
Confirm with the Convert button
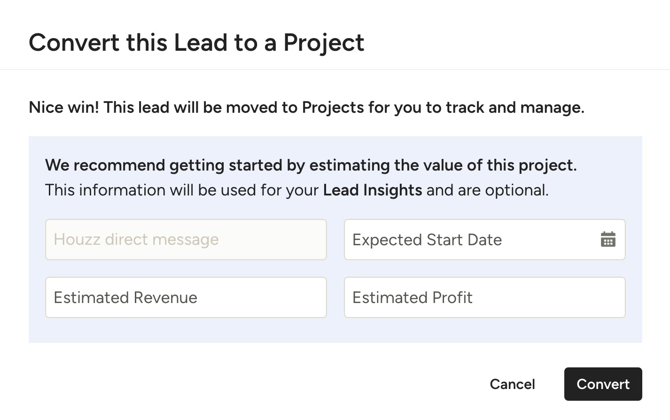coord(603,384)
